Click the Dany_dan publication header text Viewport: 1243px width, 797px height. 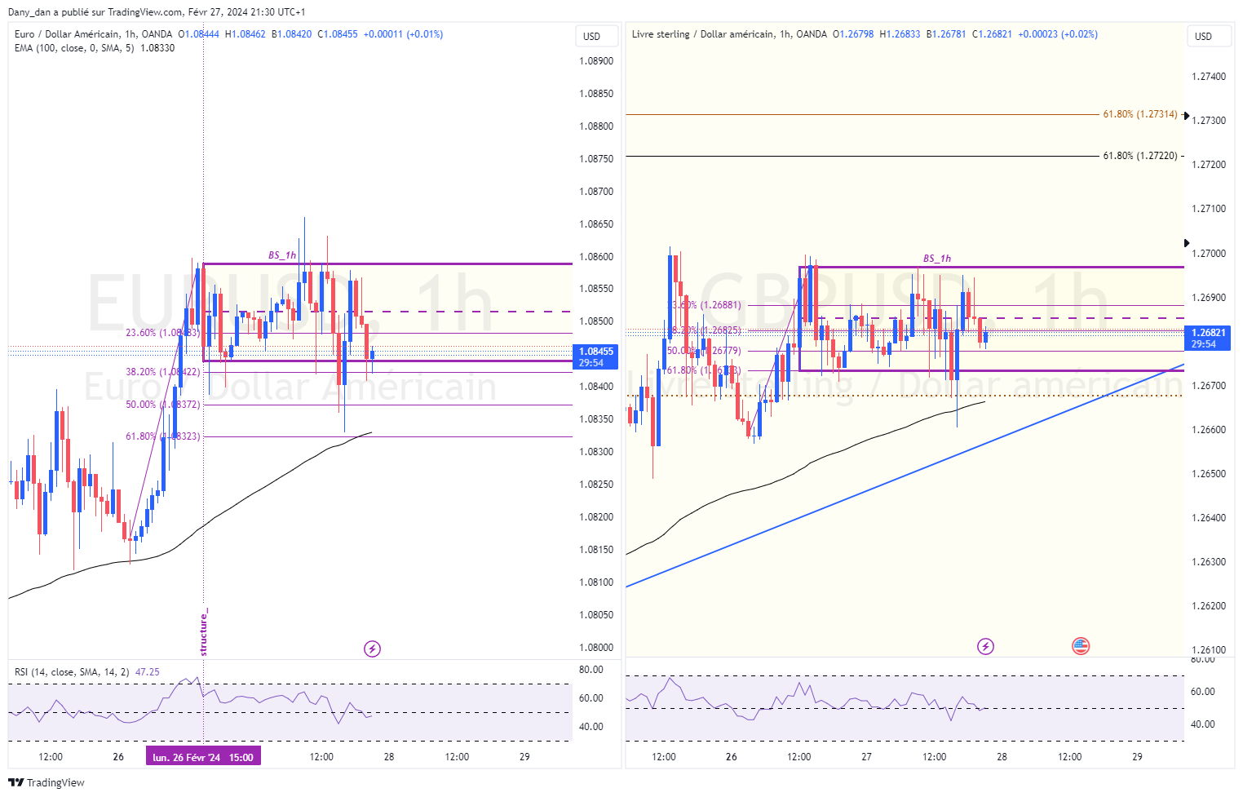pyautogui.click(x=157, y=12)
